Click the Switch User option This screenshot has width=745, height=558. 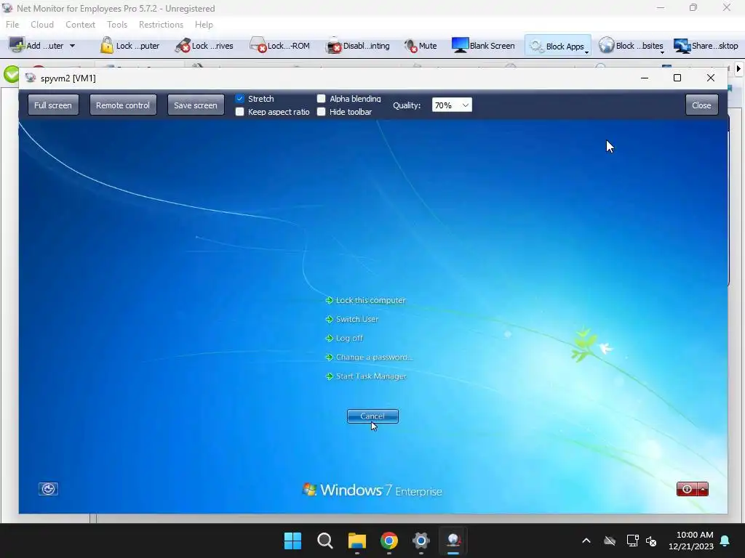352,320
